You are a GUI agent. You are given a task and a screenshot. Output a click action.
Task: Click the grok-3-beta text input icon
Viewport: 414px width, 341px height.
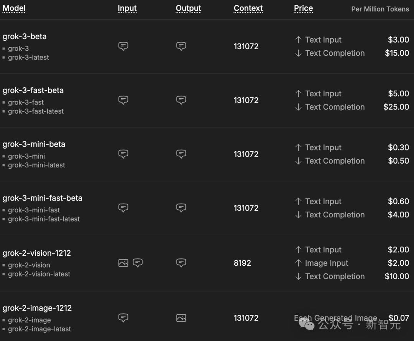(123, 46)
